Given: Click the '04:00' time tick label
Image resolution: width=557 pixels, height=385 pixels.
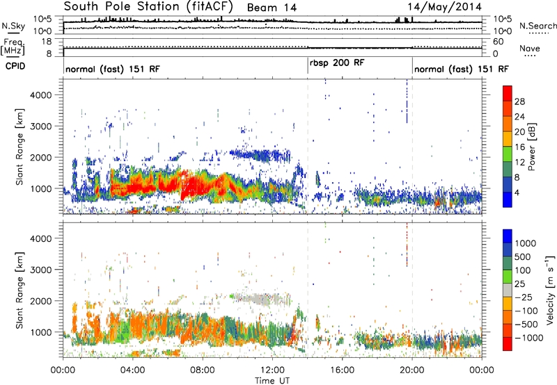Looking at the screenshot, I should (132, 370).
